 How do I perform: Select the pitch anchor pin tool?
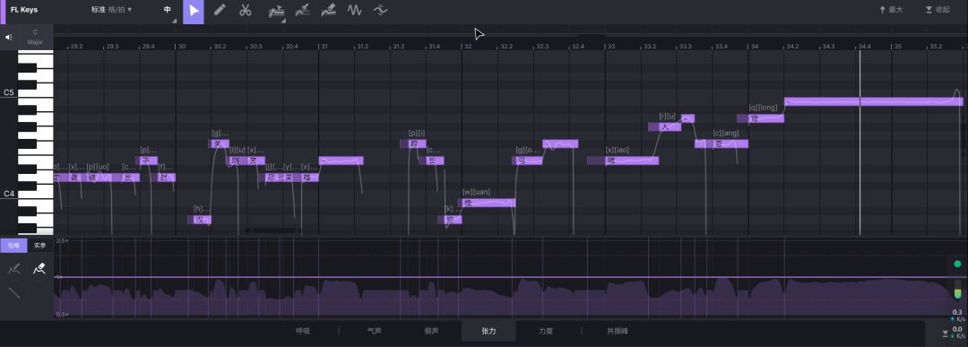(302, 11)
